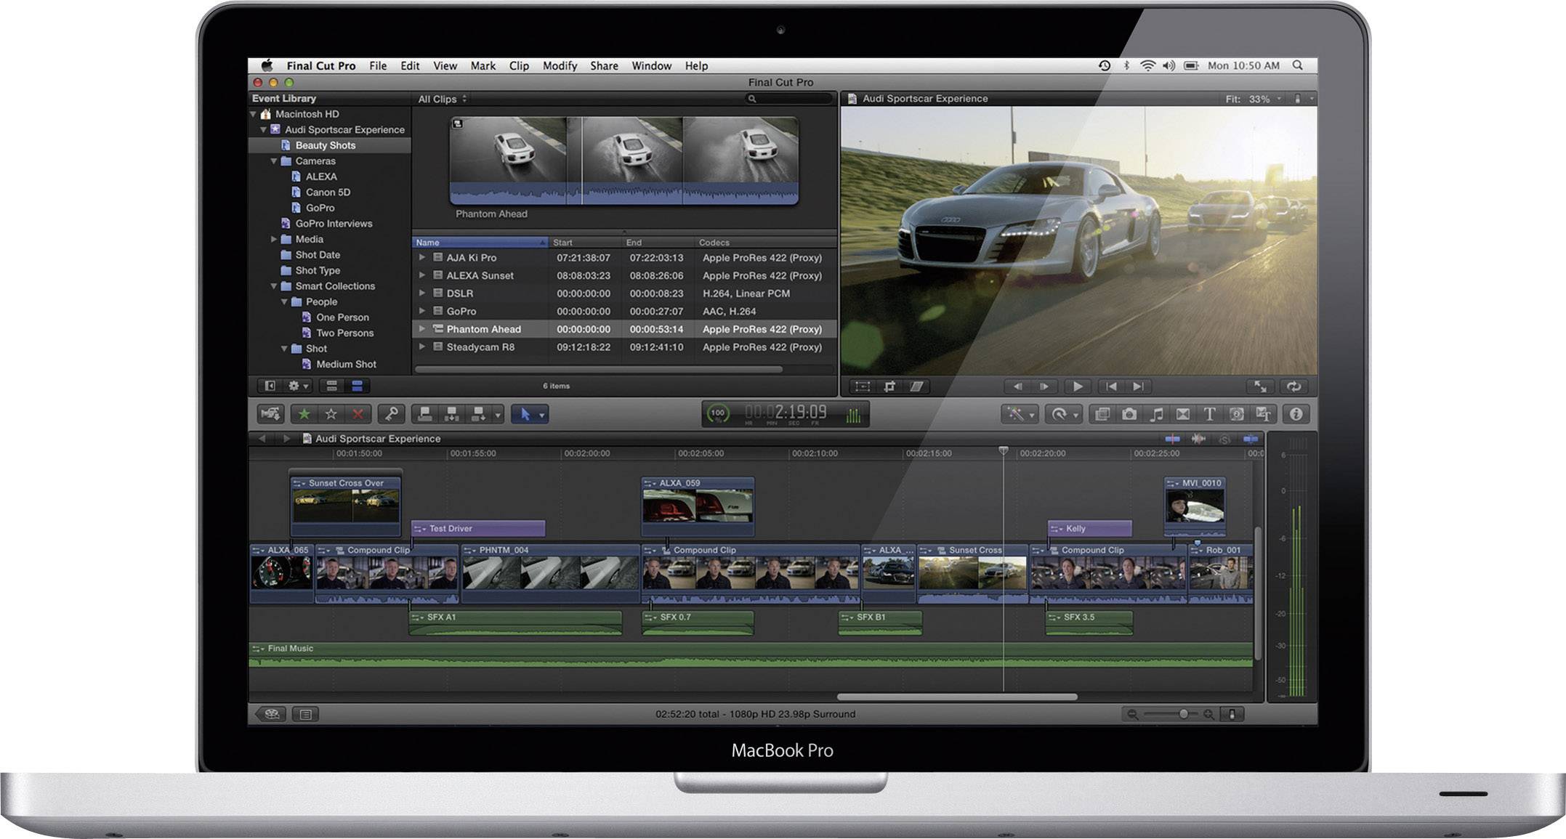This screenshot has width=1566, height=839.
Task: Open the Clip menu
Action: tap(519, 65)
